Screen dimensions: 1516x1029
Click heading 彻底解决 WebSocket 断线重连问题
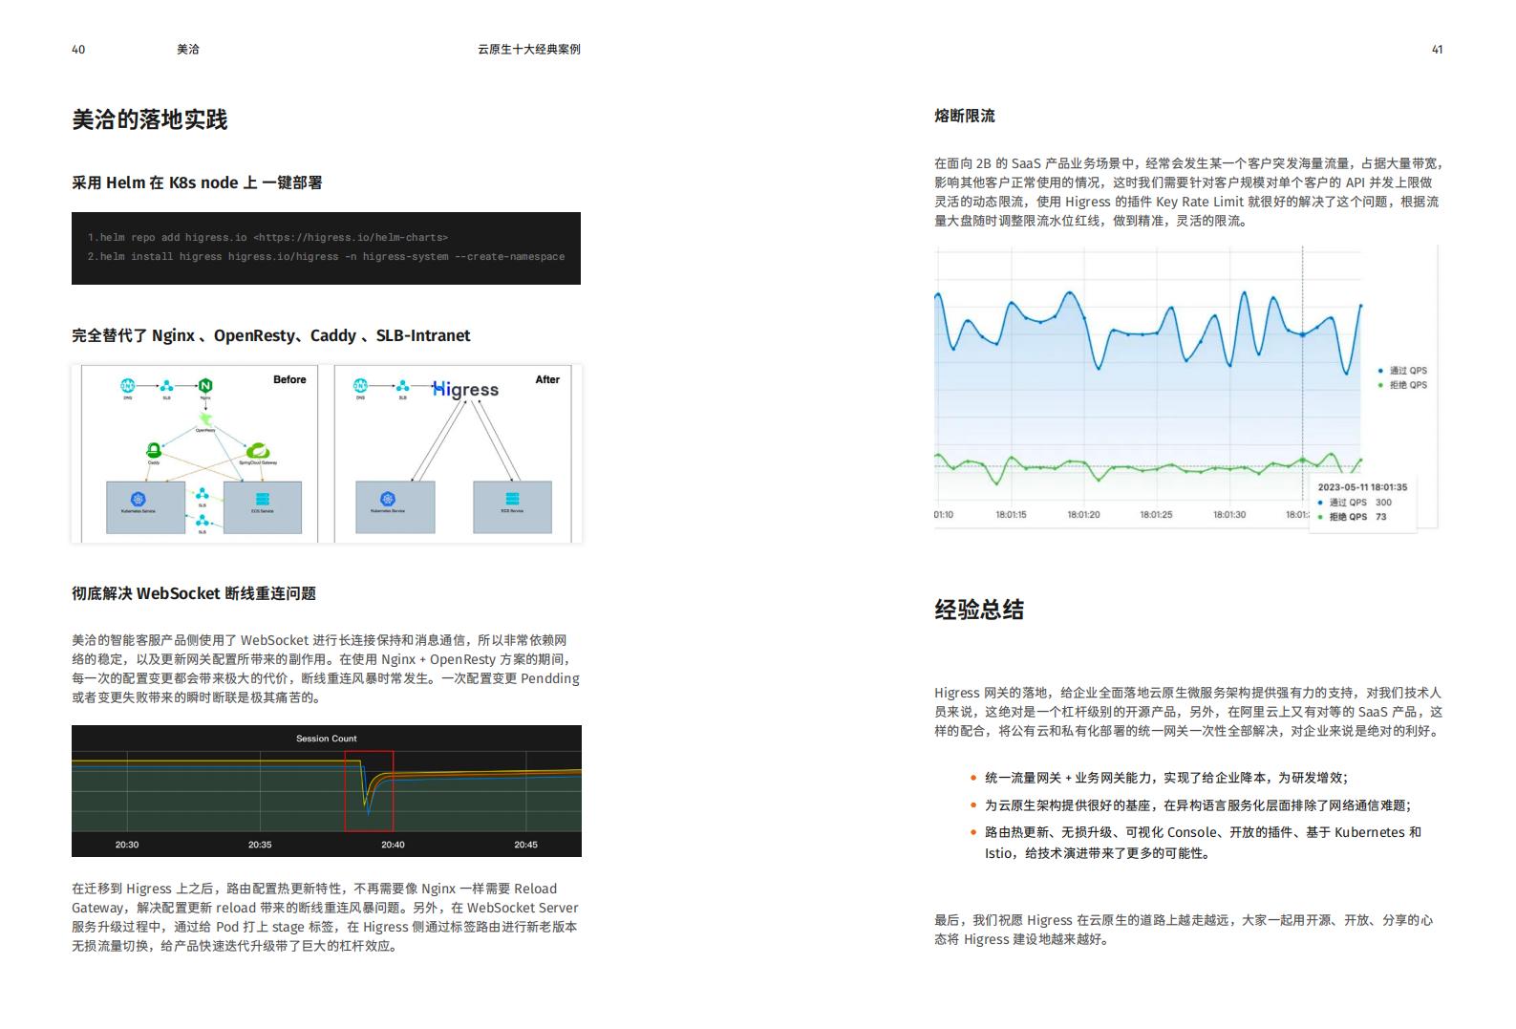(x=194, y=593)
